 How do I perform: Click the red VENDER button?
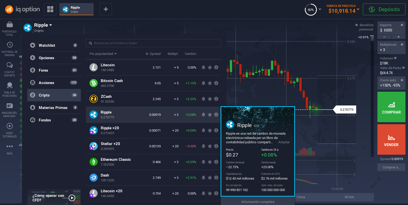pos(391,139)
